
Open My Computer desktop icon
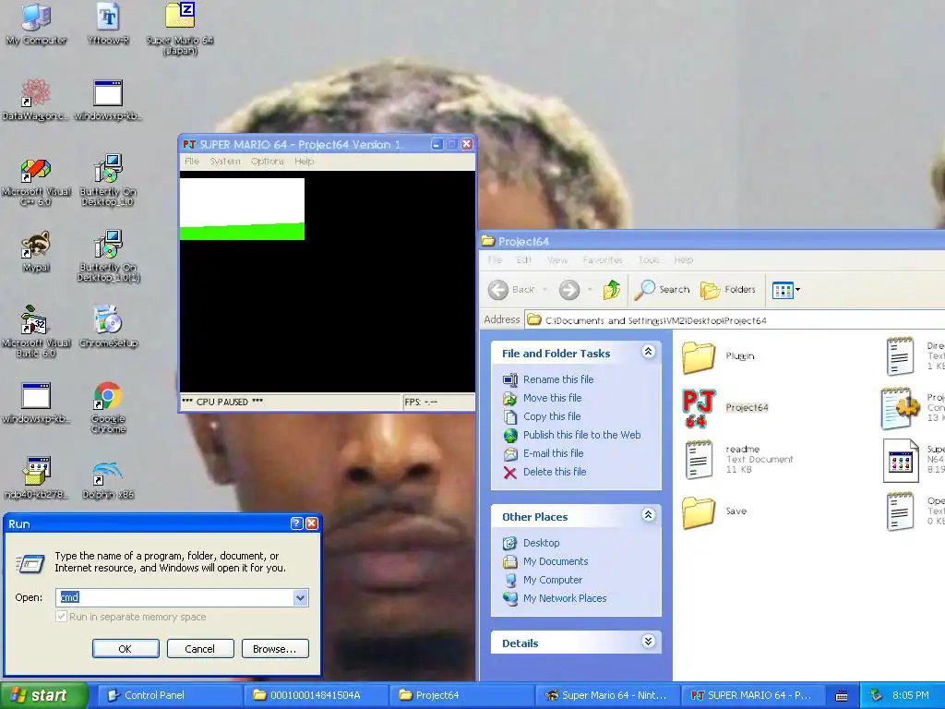tap(36, 24)
